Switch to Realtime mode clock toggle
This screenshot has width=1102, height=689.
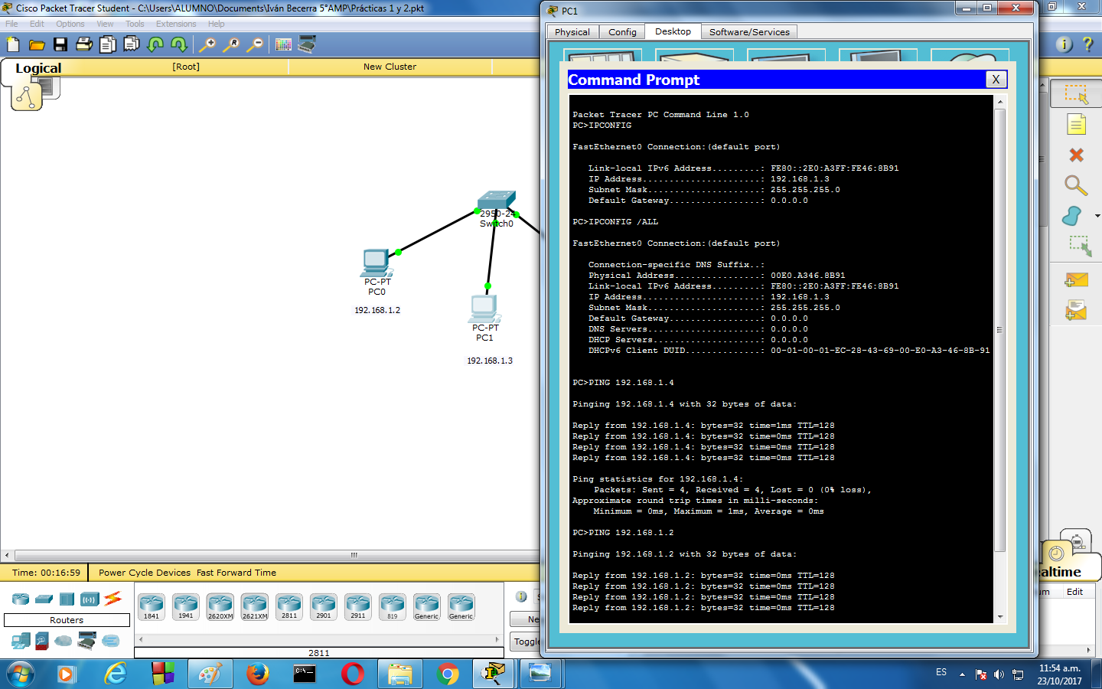pos(1055,553)
